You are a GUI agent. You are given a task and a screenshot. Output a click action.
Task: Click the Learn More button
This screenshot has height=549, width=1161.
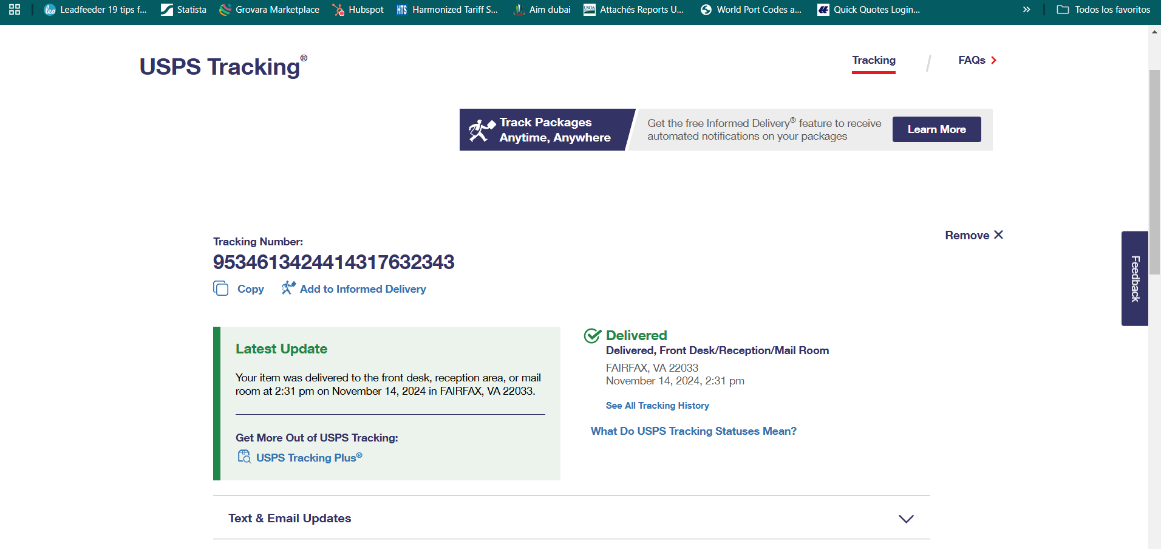click(x=936, y=129)
